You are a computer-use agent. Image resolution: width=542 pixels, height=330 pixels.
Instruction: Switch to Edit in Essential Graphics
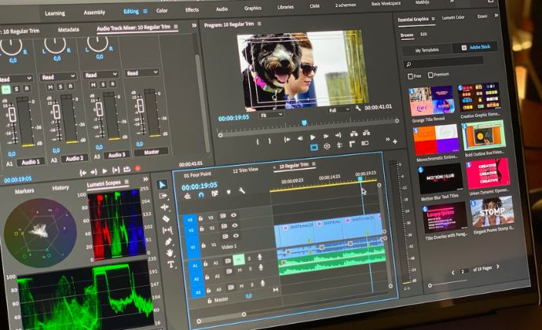coord(423,35)
